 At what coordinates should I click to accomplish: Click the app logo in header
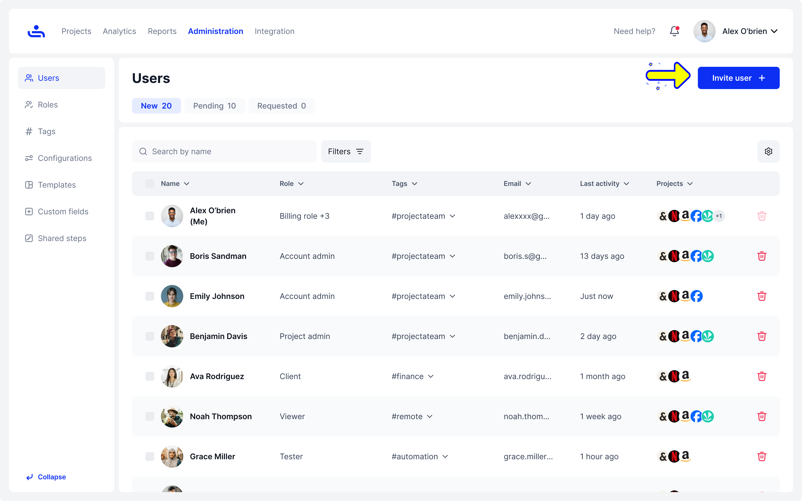coord(36,31)
